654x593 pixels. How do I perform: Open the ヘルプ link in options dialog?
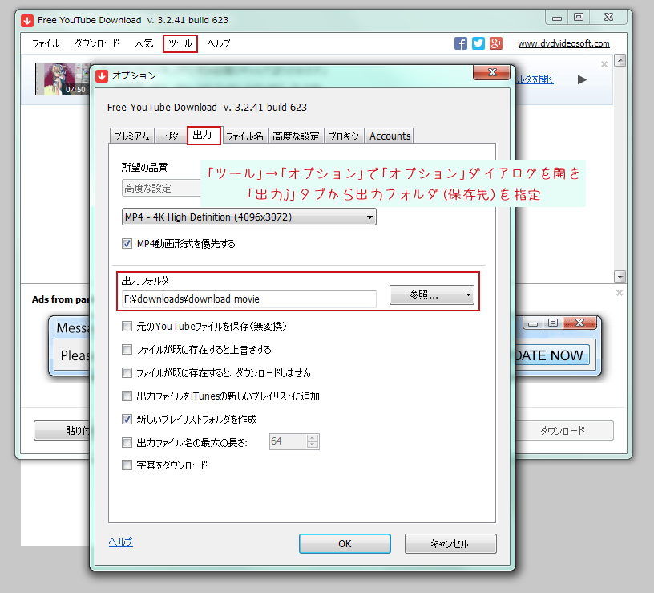[x=120, y=542]
